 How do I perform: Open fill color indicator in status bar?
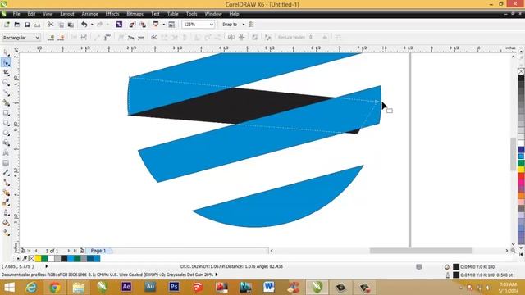[456, 266]
